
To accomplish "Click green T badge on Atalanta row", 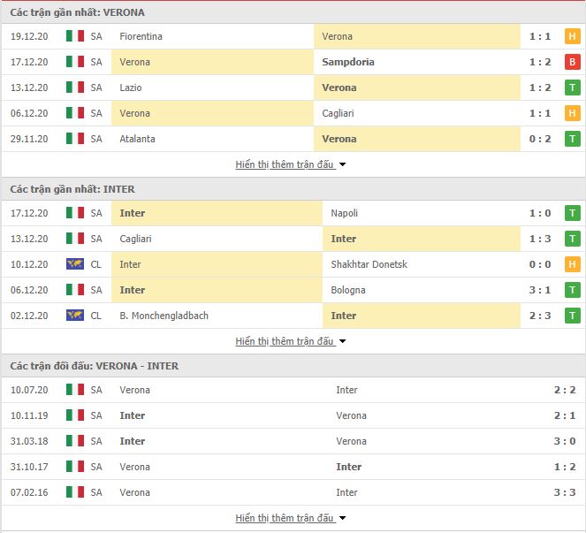I will pyautogui.click(x=572, y=139).
